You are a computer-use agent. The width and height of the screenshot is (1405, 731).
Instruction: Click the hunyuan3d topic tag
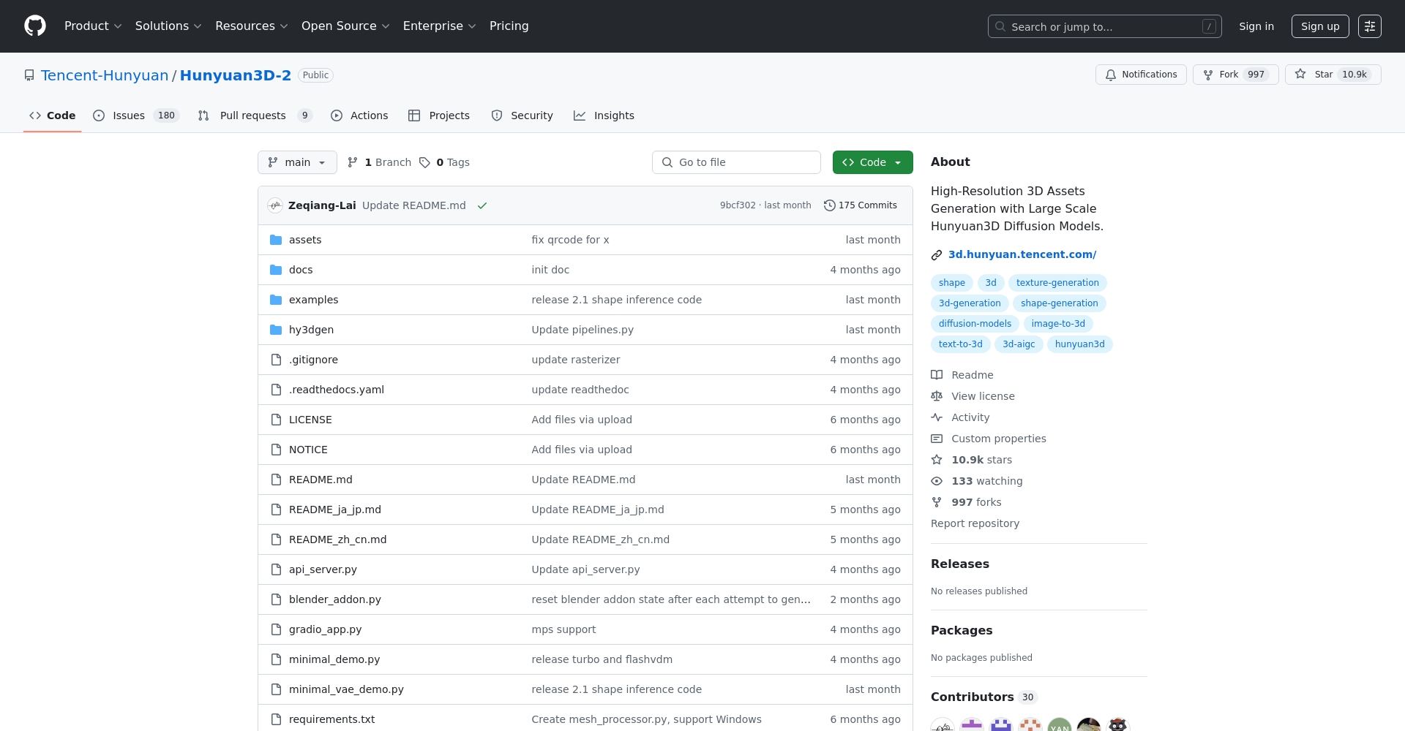(x=1080, y=344)
